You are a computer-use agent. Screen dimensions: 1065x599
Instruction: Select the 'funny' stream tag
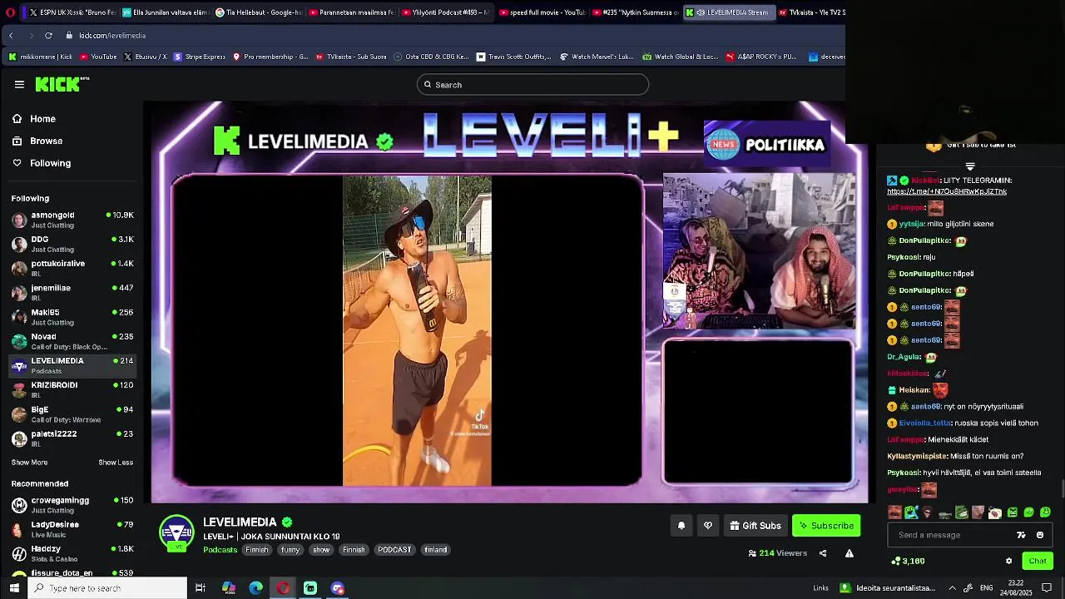[x=290, y=550]
